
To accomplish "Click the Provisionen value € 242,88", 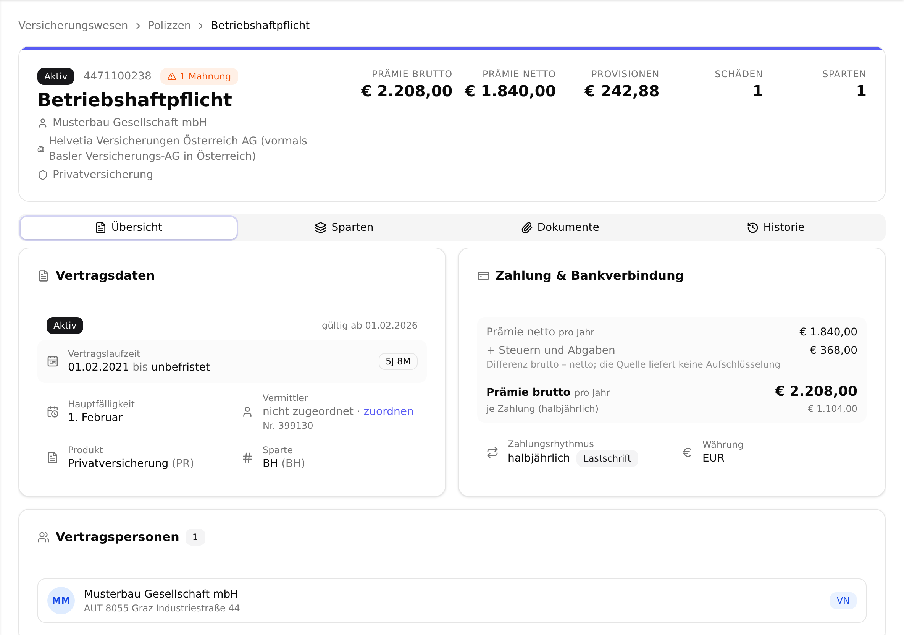I will click(x=621, y=91).
